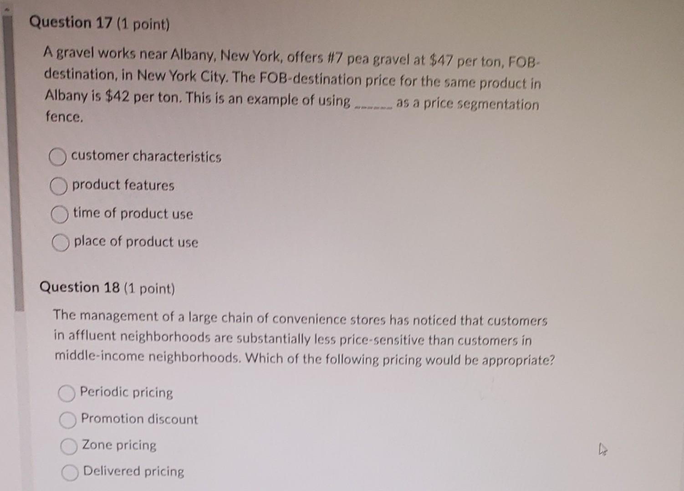Select the product features option

(58, 186)
